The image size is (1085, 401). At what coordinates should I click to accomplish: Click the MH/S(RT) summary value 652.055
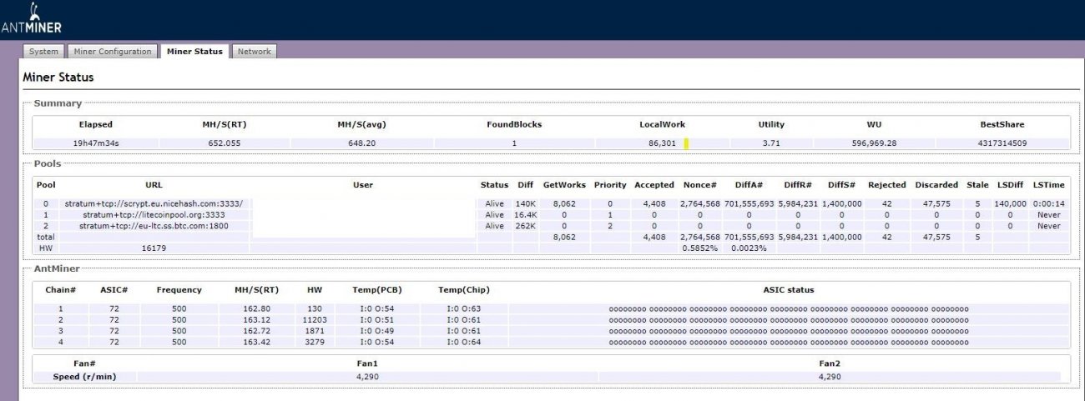[x=224, y=143]
